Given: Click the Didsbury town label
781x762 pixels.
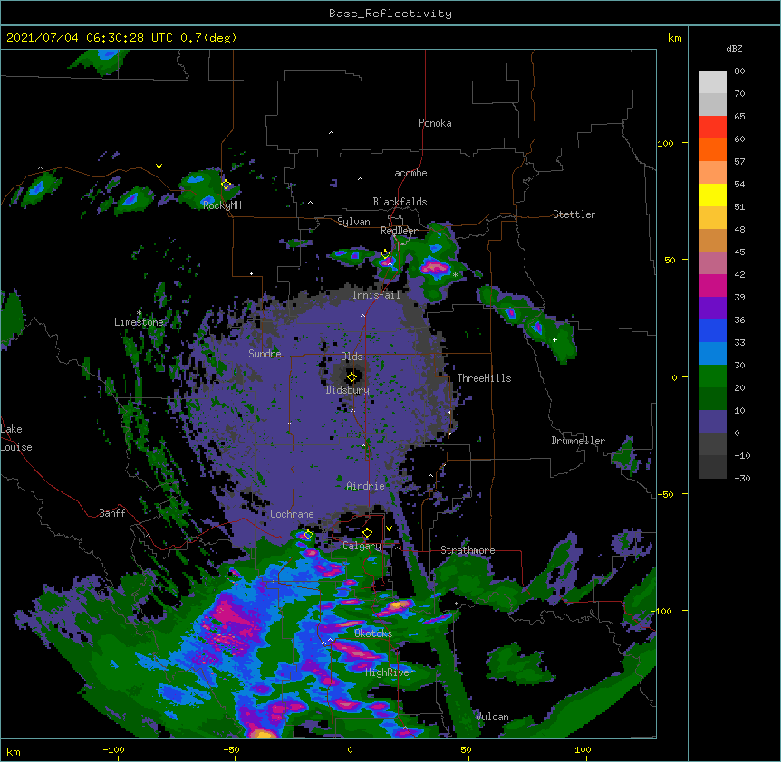Looking at the screenshot, I should [347, 390].
